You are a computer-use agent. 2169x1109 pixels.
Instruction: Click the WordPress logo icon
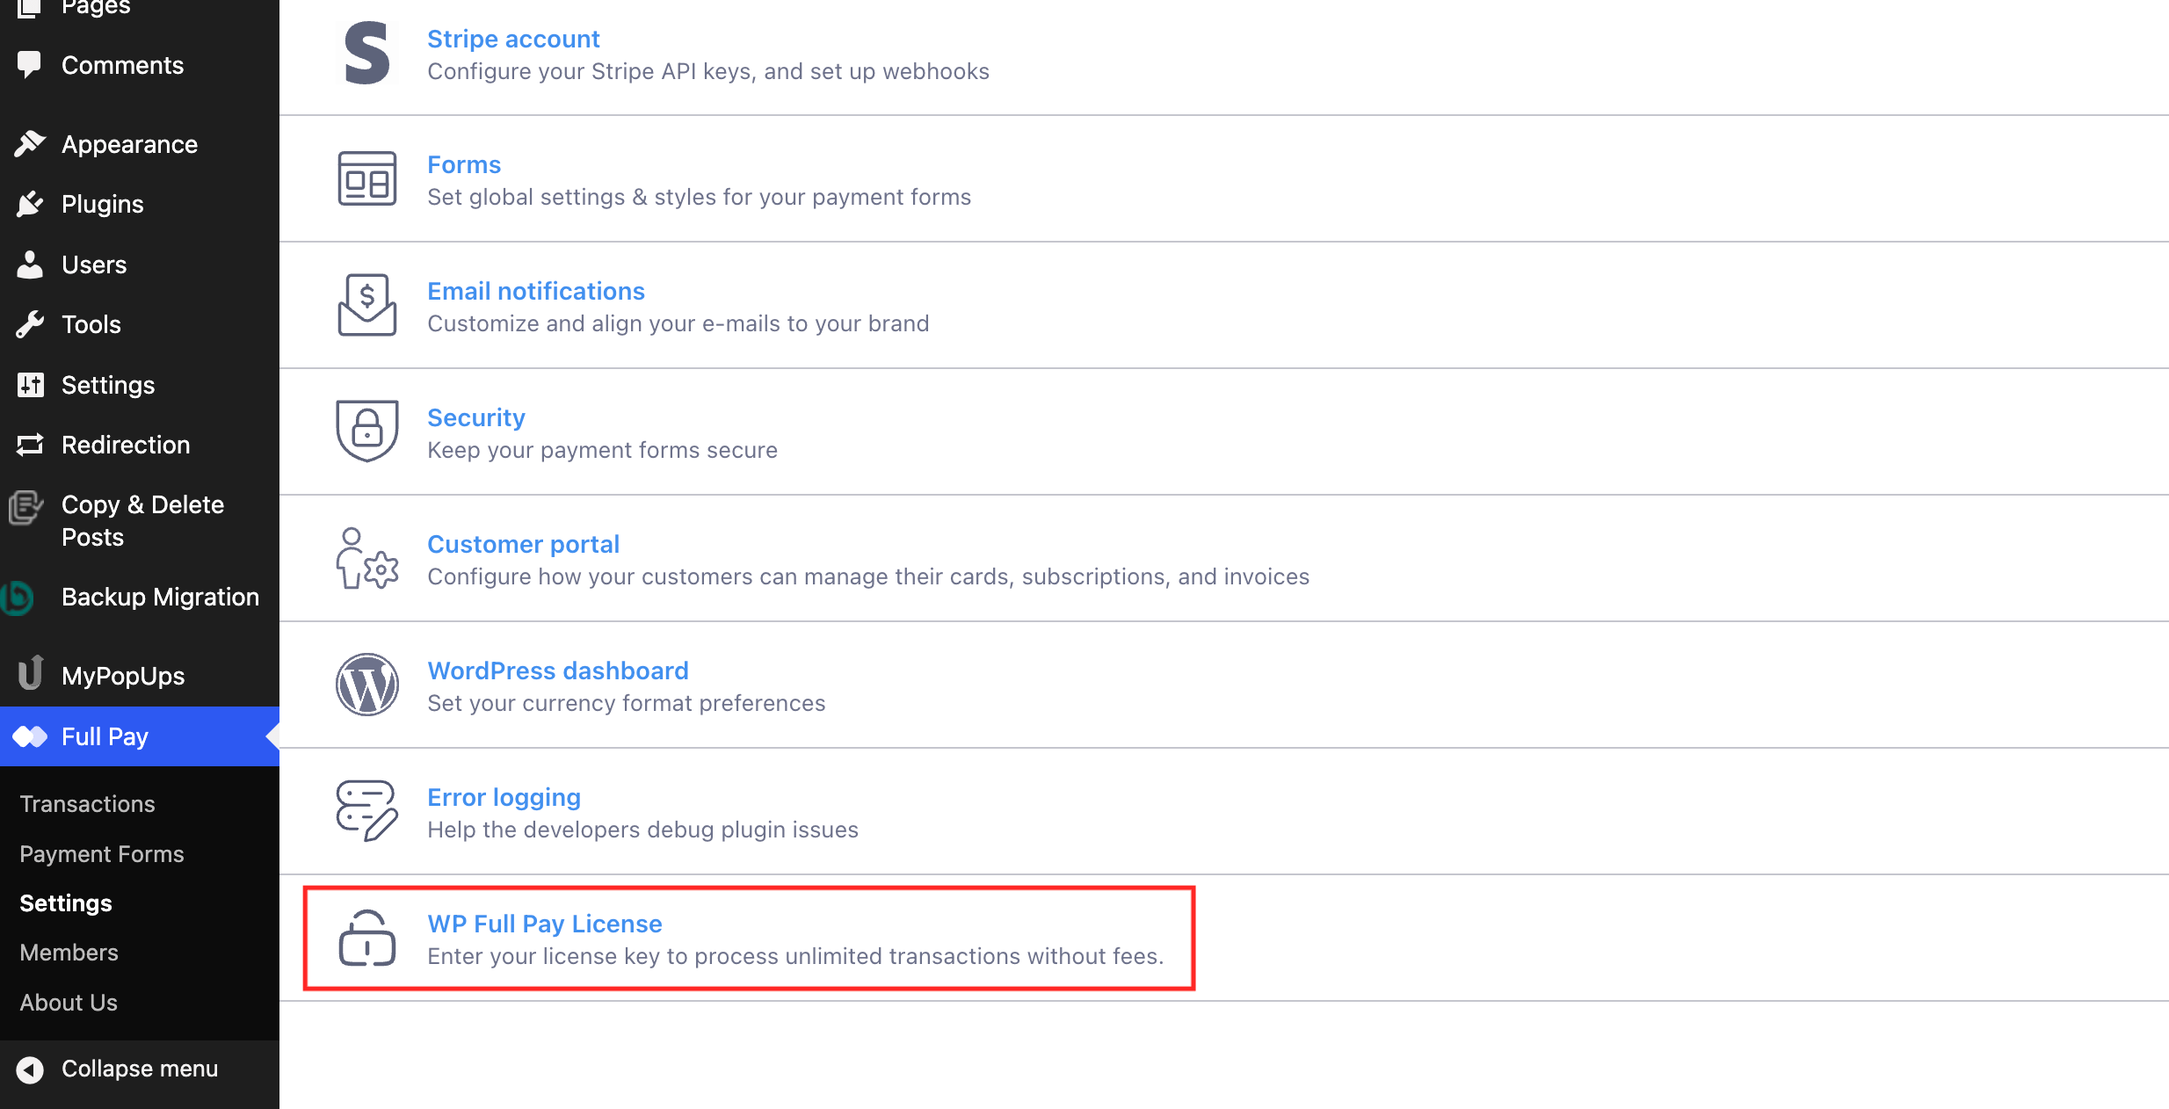366,685
